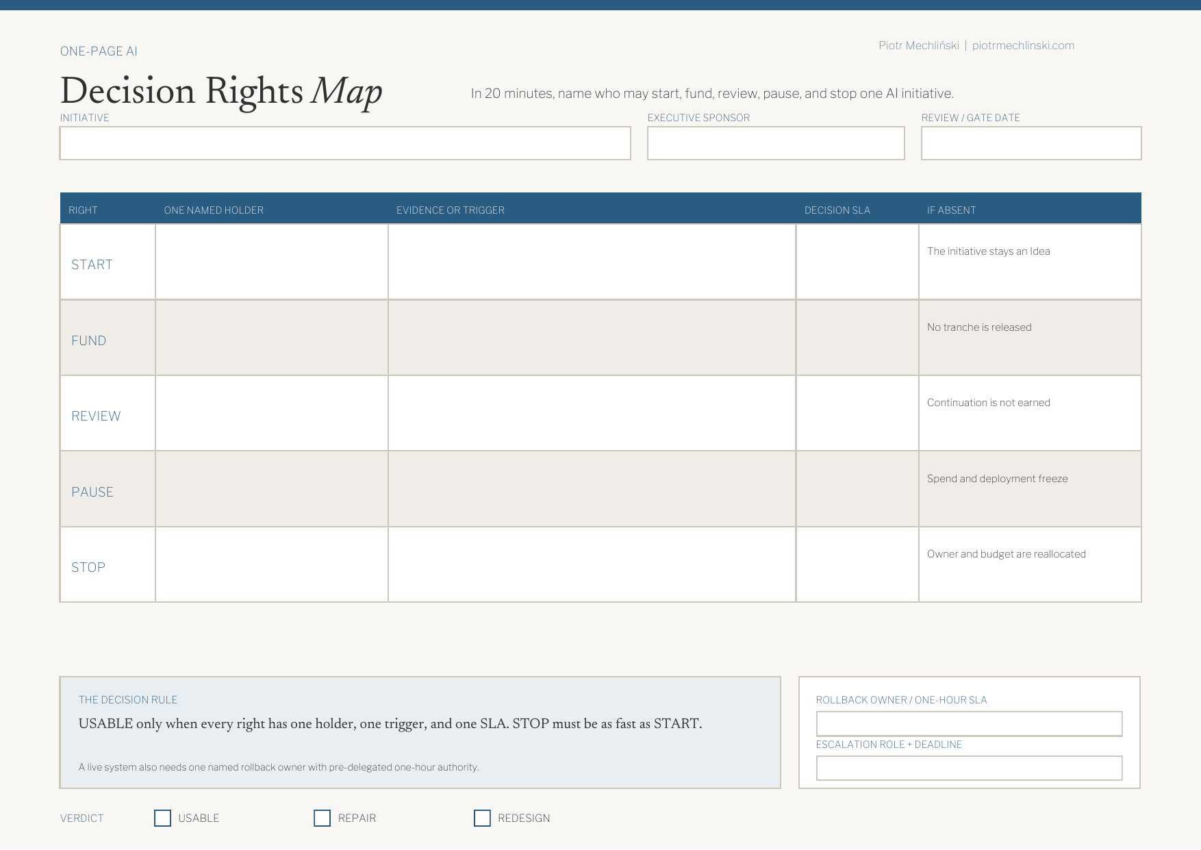The width and height of the screenshot is (1201, 850).
Task: Click the STOP row's evidence or trigger cell
Action: coord(592,564)
